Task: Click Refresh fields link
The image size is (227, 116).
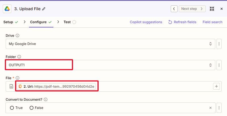Action: point(182,22)
